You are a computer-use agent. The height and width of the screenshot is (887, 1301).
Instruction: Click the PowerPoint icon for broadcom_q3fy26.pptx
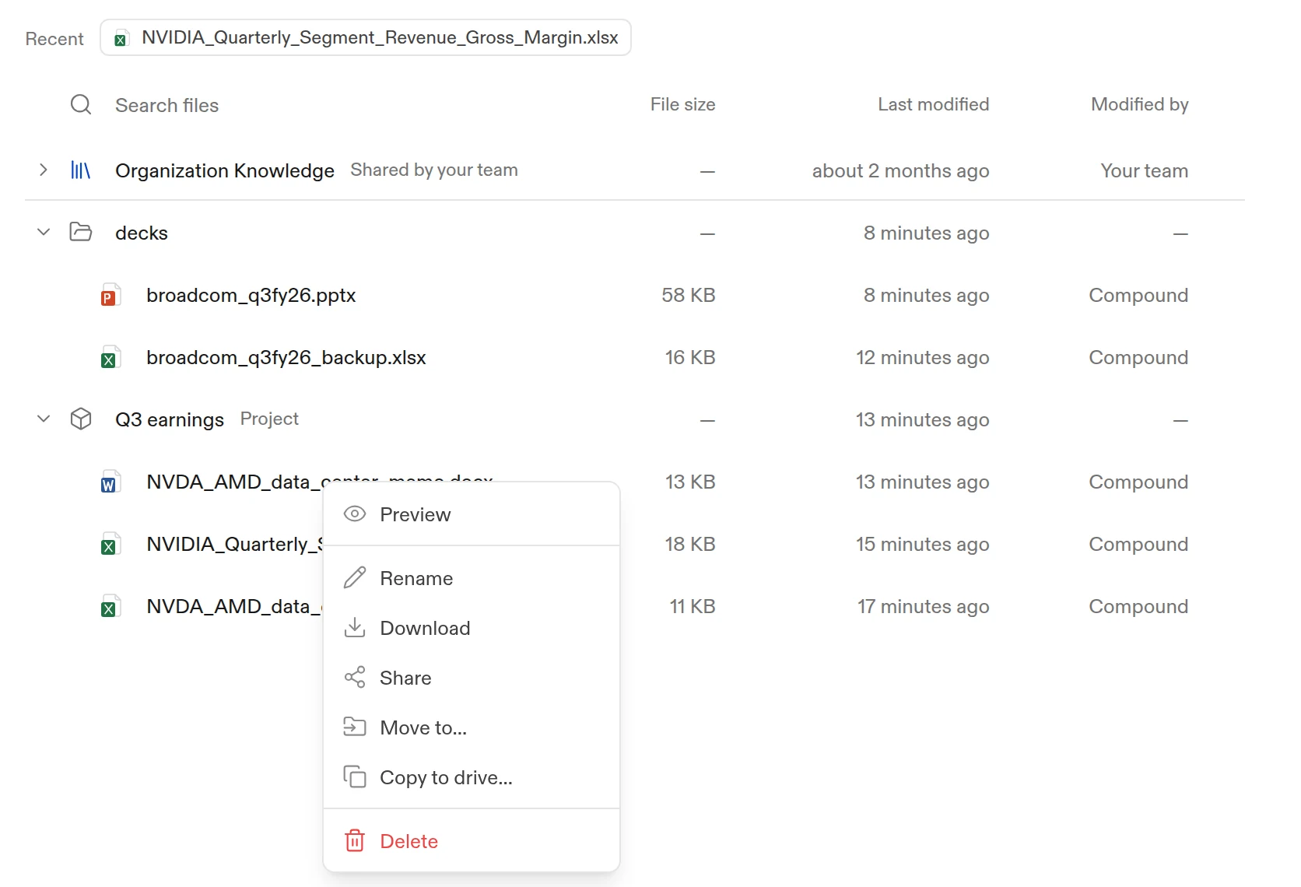pos(110,295)
